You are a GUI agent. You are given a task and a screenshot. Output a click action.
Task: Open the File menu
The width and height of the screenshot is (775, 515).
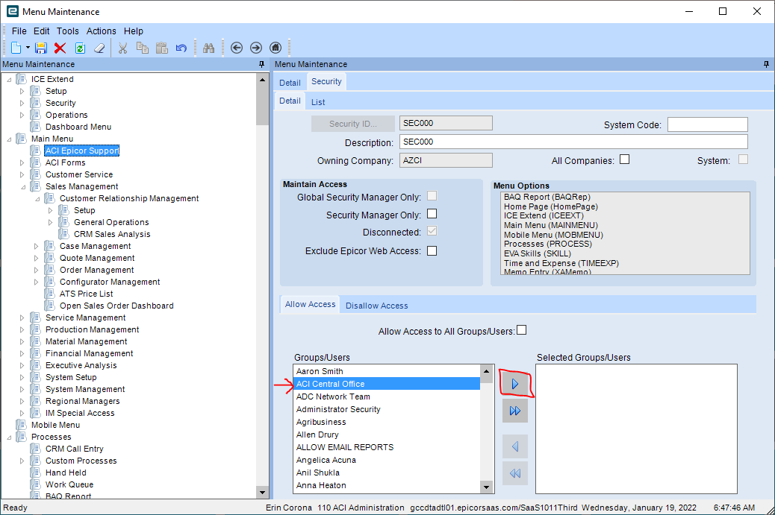point(19,31)
